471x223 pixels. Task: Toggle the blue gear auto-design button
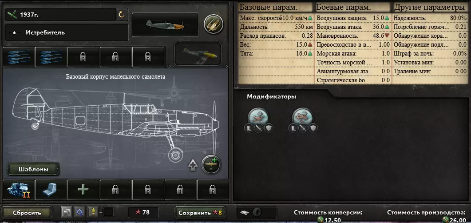[79, 212]
